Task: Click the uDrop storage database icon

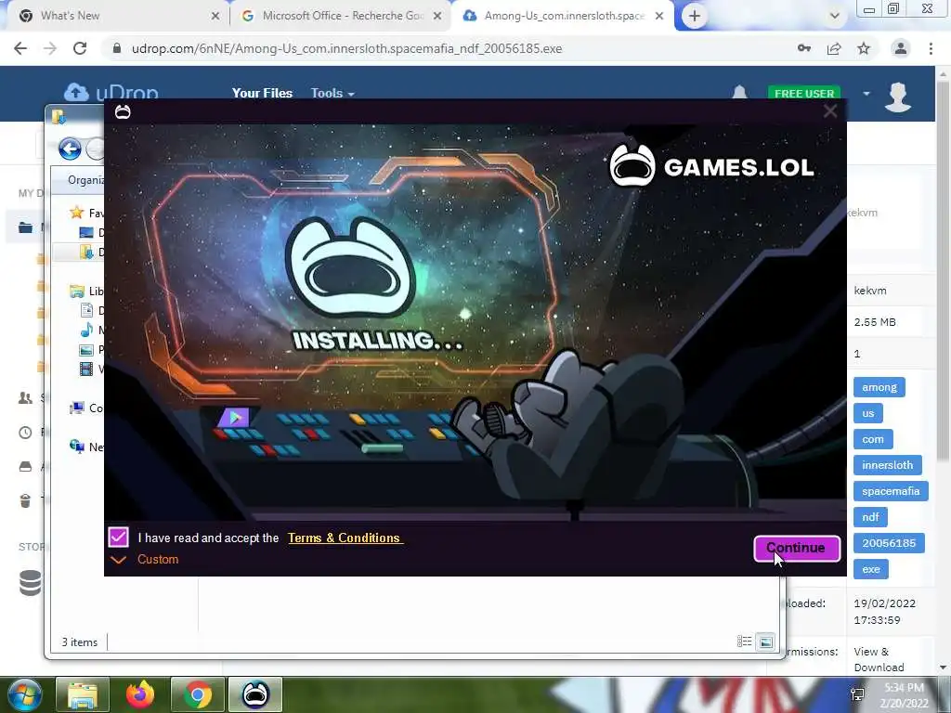Action: [30, 583]
